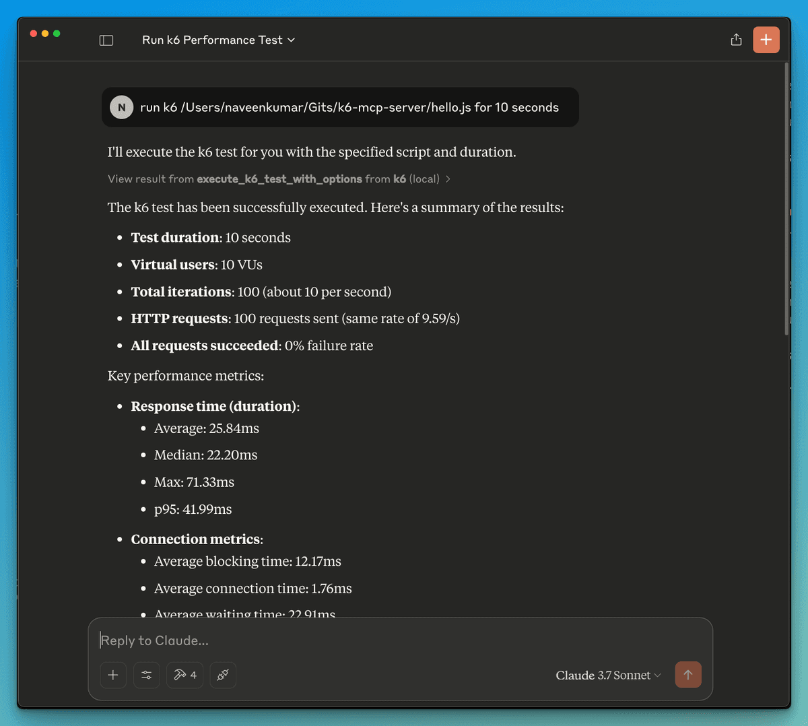Viewport: 808px width, 726px height.
Task: Click the text 'Test duration: 10 seconds'
Action: point(211,238)
